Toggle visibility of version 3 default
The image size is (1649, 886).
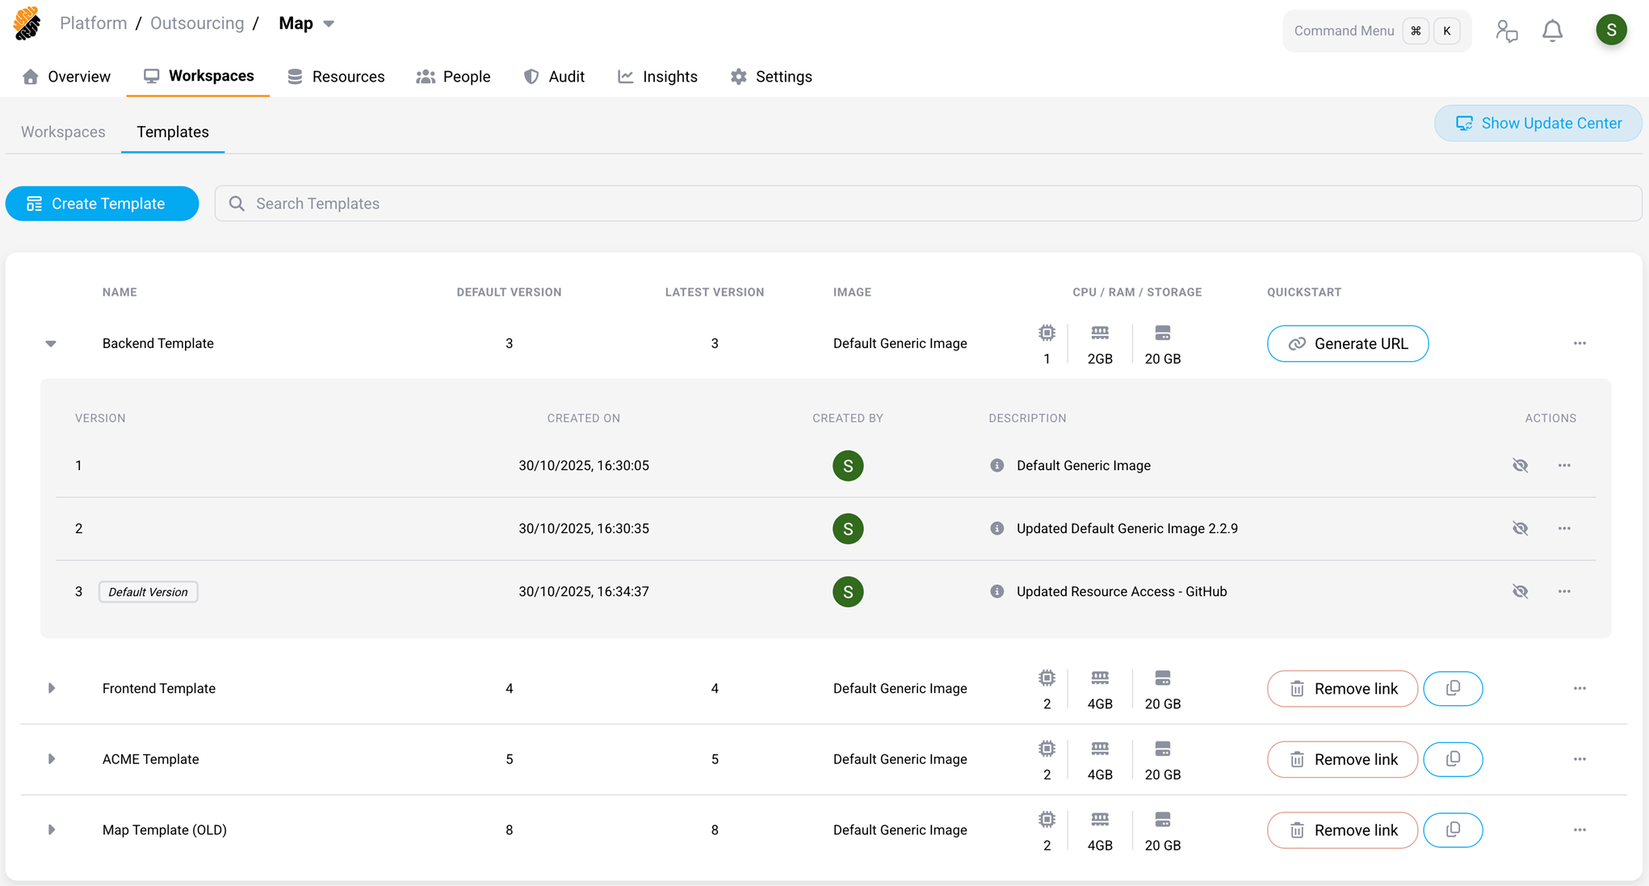(x=1520, y=591)
